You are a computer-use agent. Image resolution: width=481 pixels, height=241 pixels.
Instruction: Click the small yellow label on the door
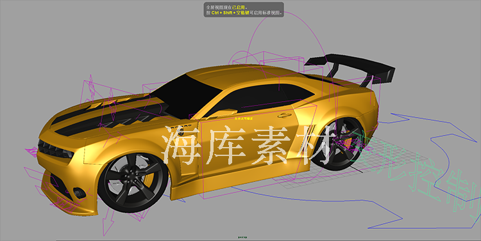244,118
